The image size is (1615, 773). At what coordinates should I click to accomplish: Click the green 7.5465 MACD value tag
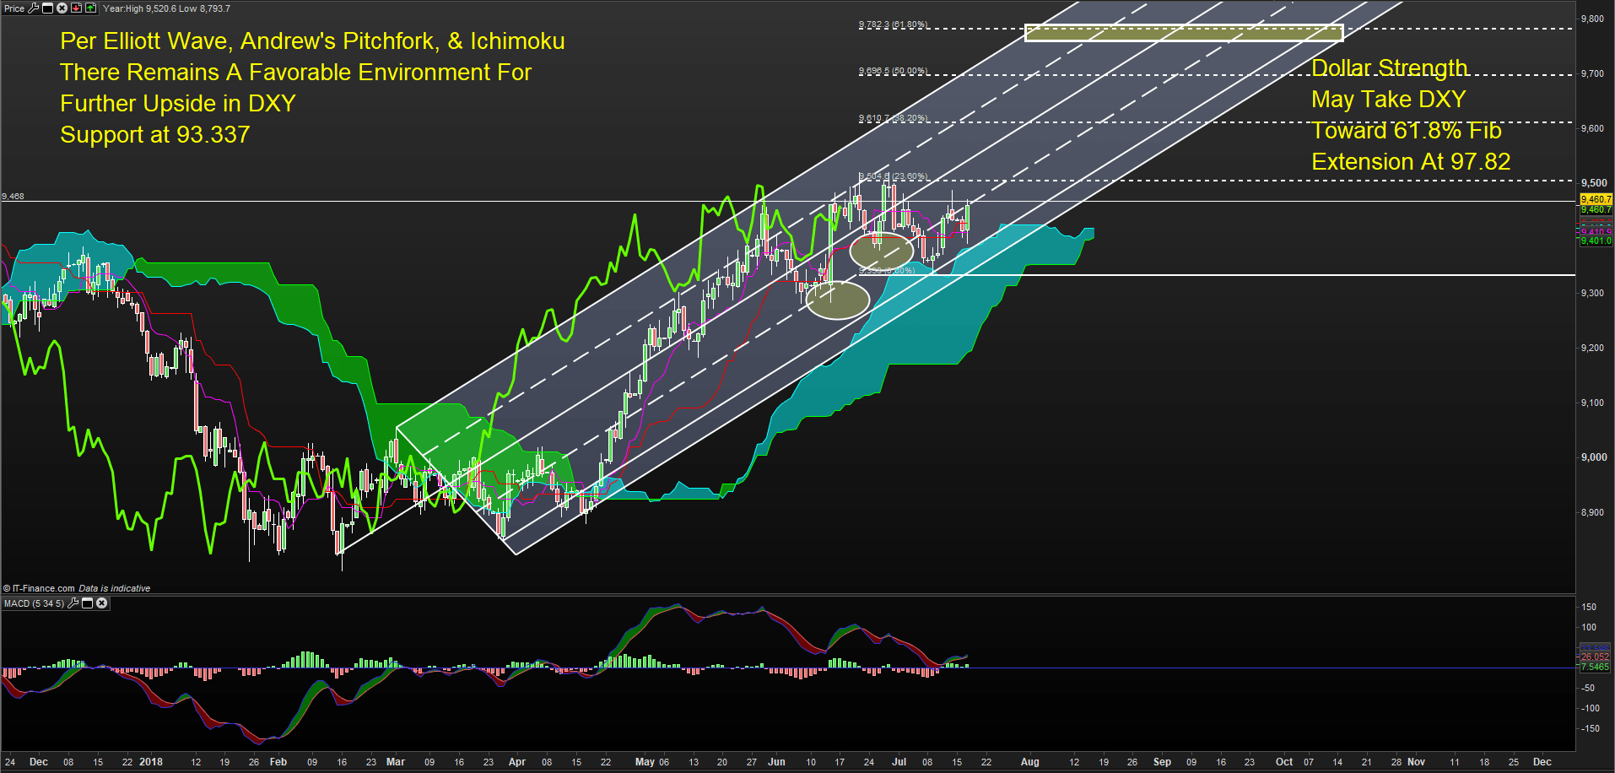[x=1595, y=667]
